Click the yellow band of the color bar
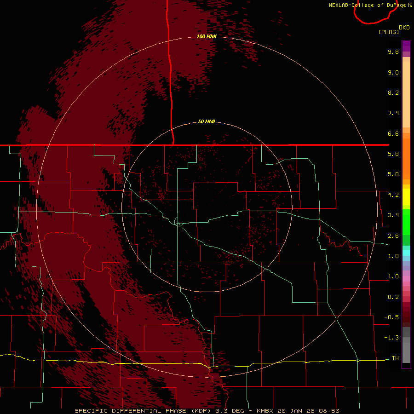The height and width of the screenshot is (414, 414). point(406,197)
